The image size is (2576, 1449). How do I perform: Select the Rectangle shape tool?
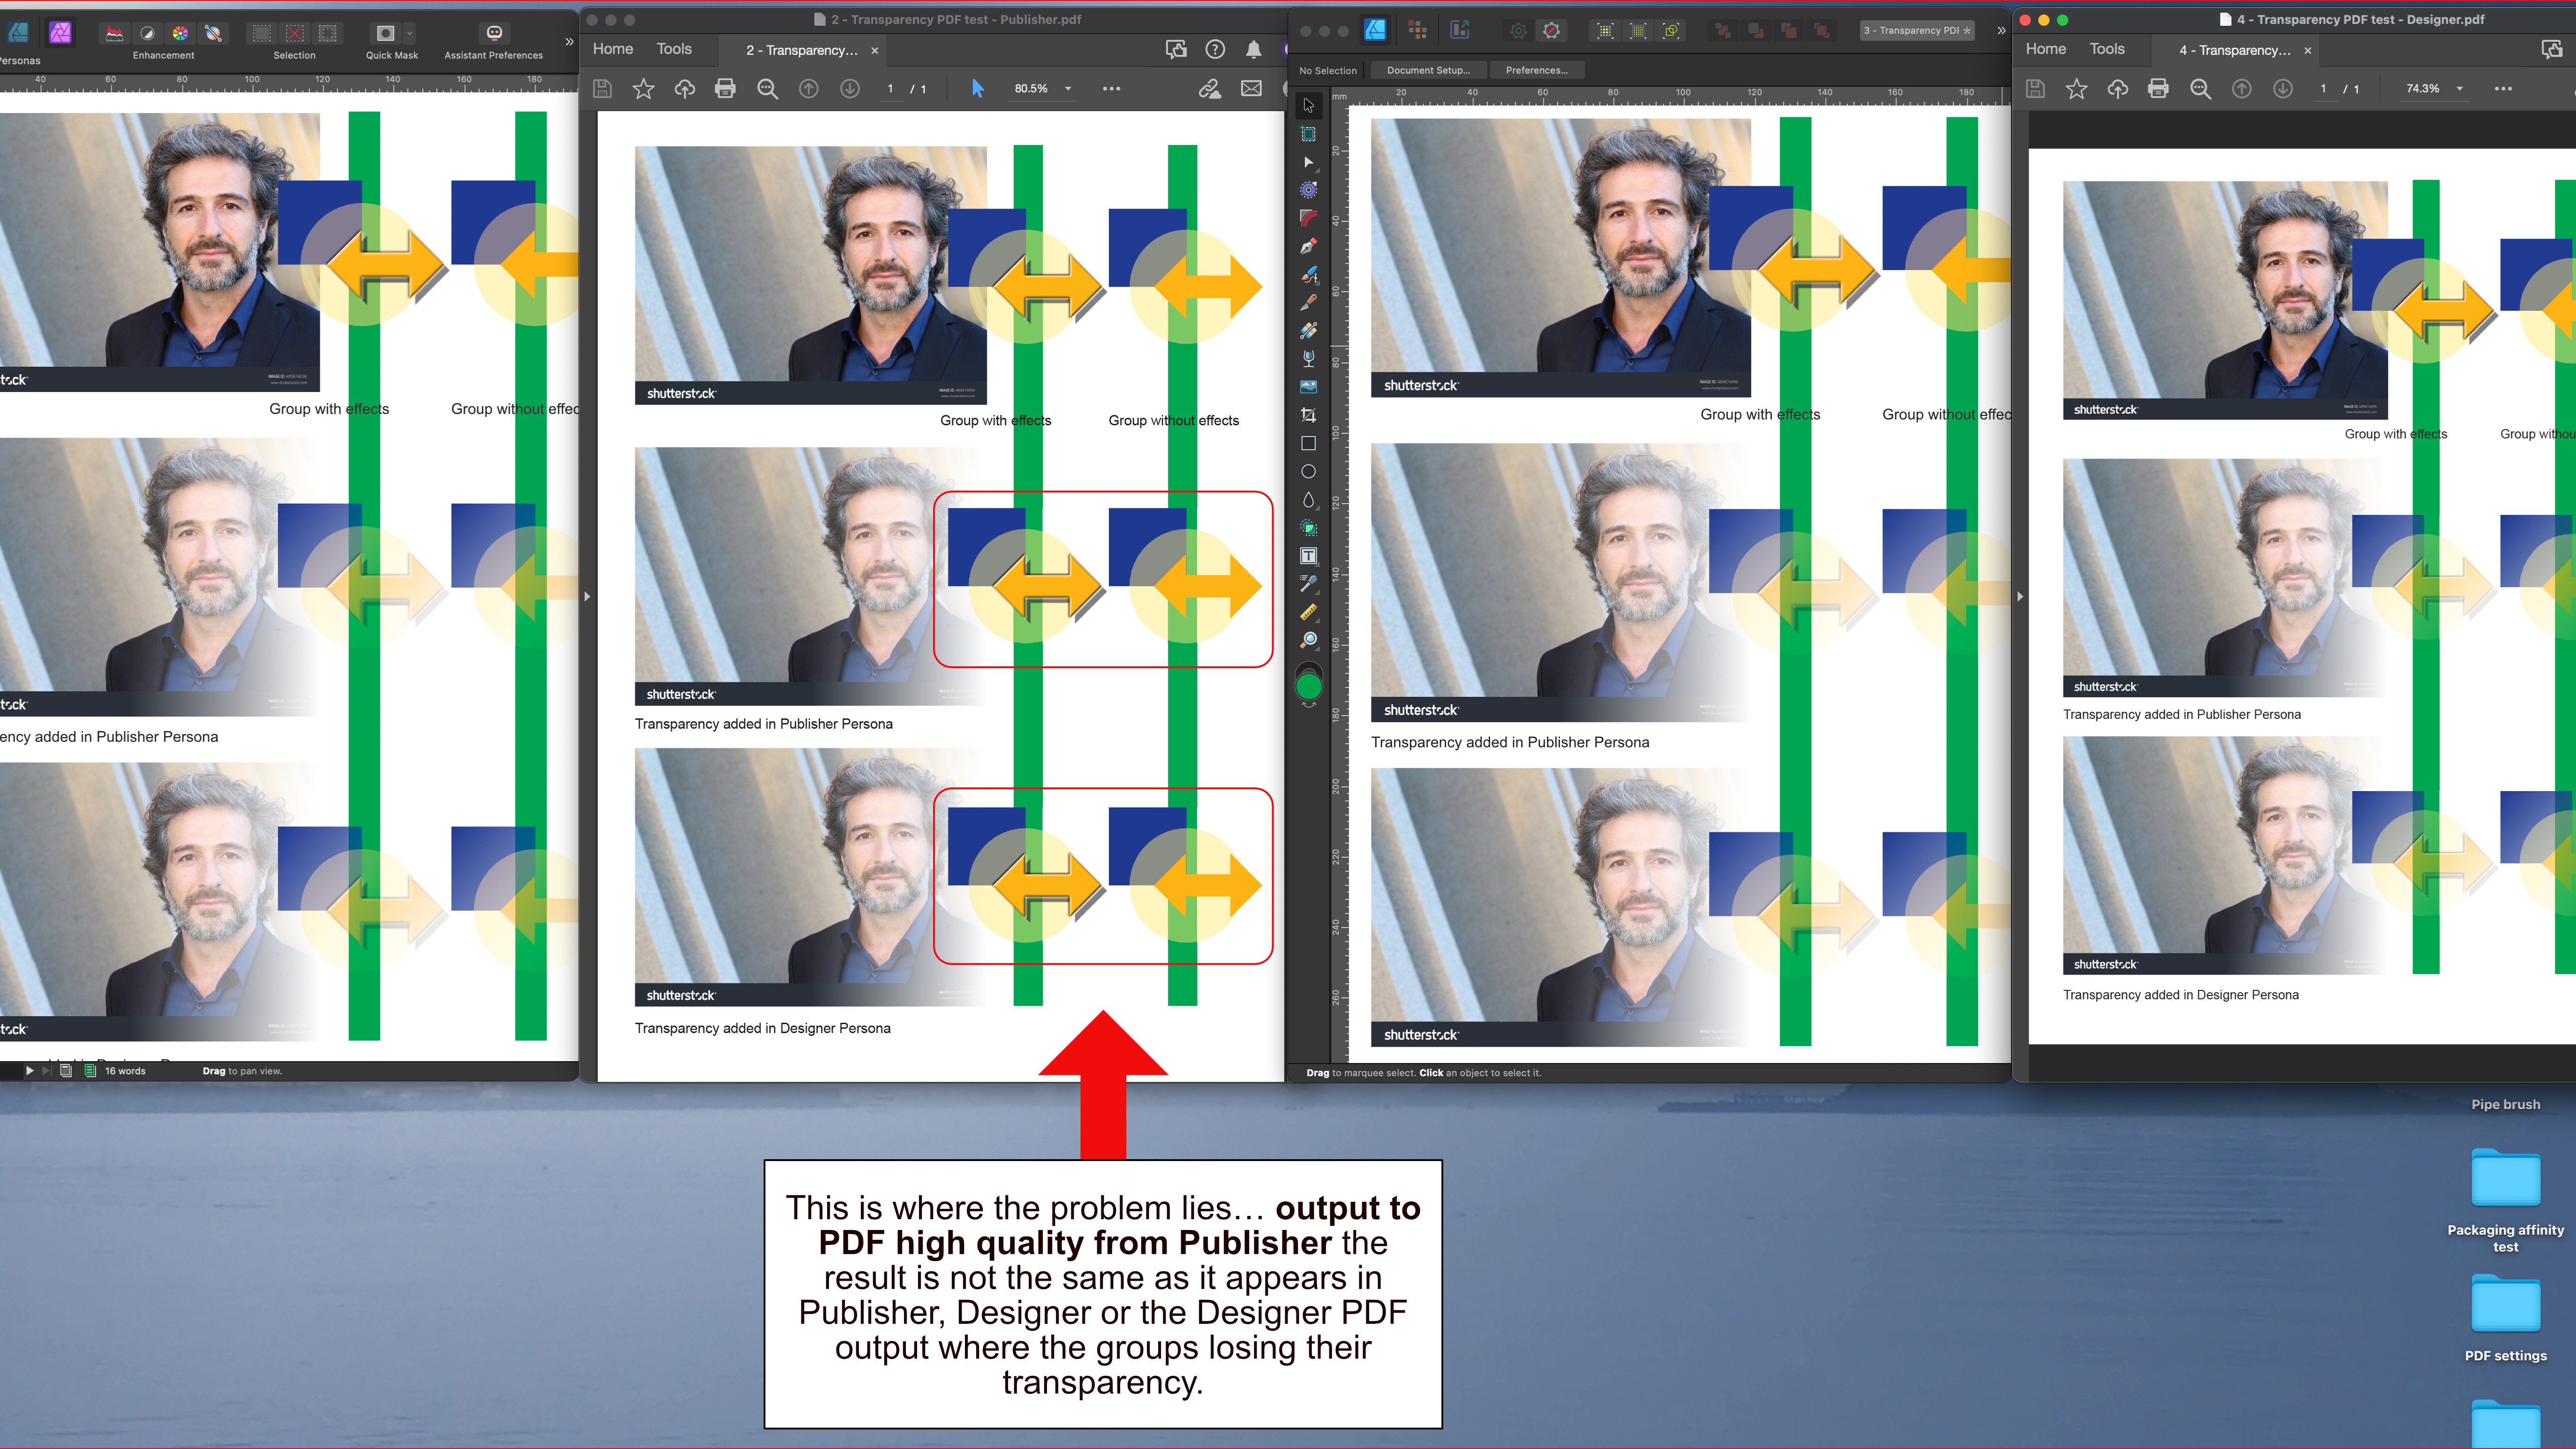pos(1308,443)
